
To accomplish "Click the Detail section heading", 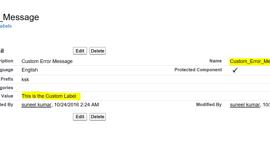I will tap(2, 51).
